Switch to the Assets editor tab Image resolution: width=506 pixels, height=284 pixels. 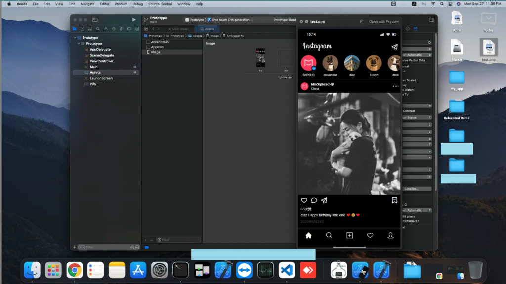pos(207,29)
